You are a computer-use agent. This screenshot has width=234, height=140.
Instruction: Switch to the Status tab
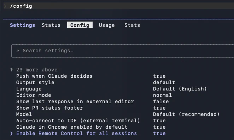point(51,25)
